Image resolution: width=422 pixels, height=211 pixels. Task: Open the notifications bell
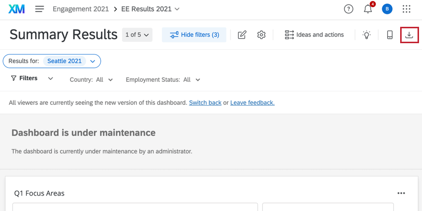pos(368,9)
